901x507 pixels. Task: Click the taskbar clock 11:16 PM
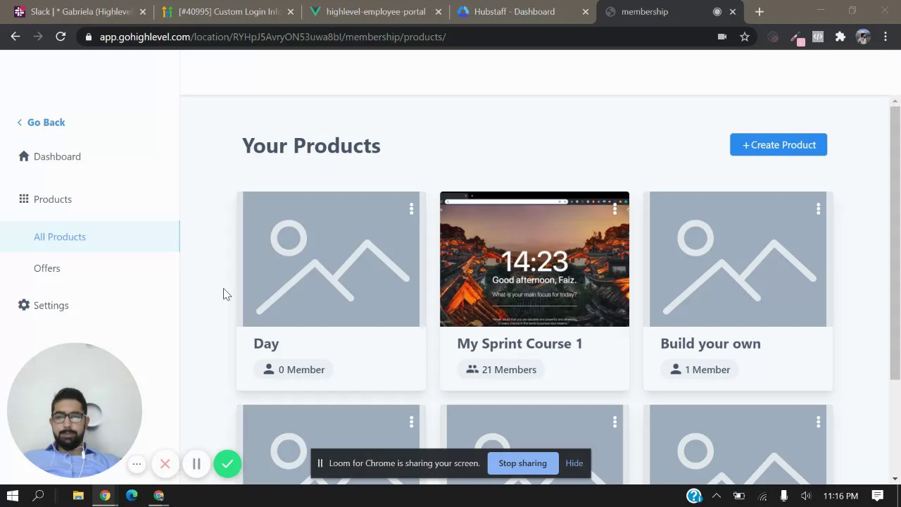pyautogui.click(x=840, y=496)
